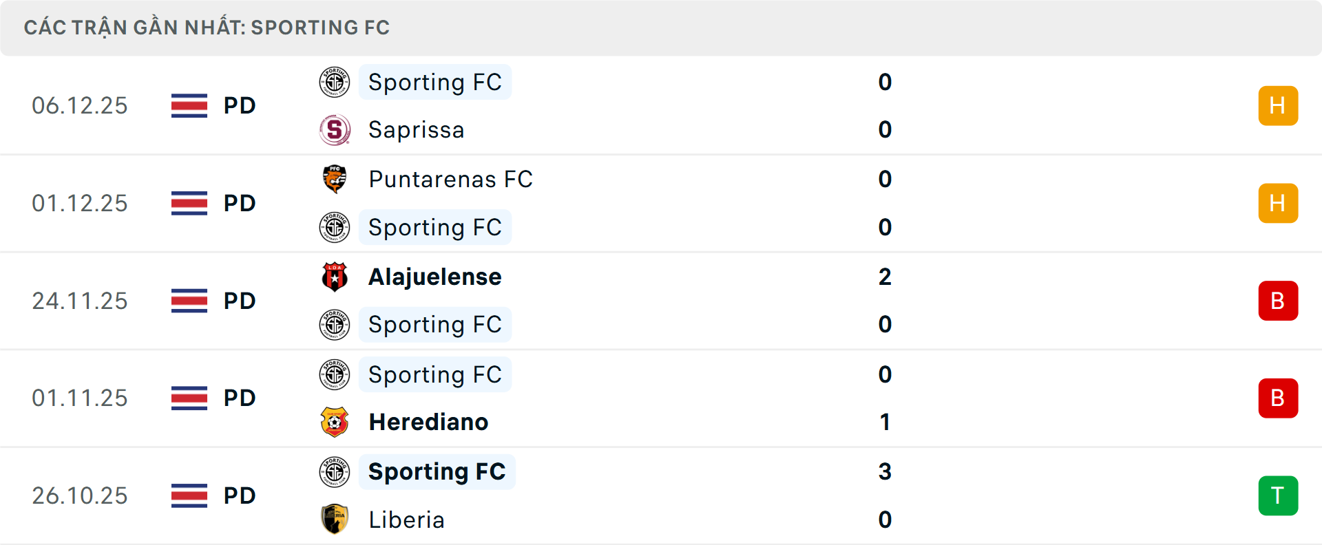Click the Sporting FC club crest logo
The image size is (1322, 545).
335,82
